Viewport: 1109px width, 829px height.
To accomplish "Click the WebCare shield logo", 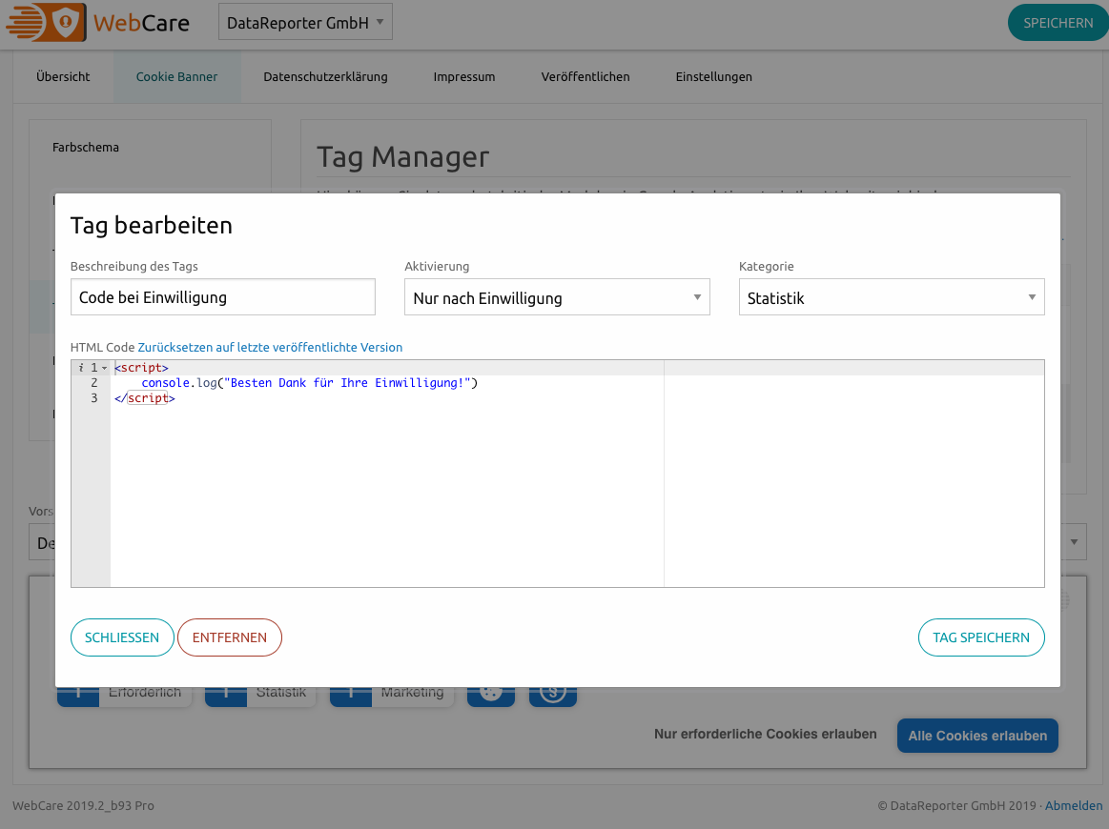I will (x=65, y=23).
